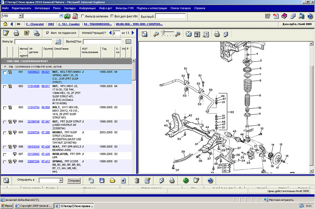This screenshot has height=209, width=315.
Task: Click the green vehicle icon beside VIN field
Action: pos(67,16)
